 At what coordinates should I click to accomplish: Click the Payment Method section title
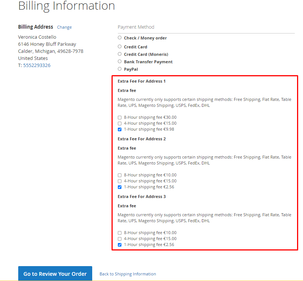click(136, 27)
